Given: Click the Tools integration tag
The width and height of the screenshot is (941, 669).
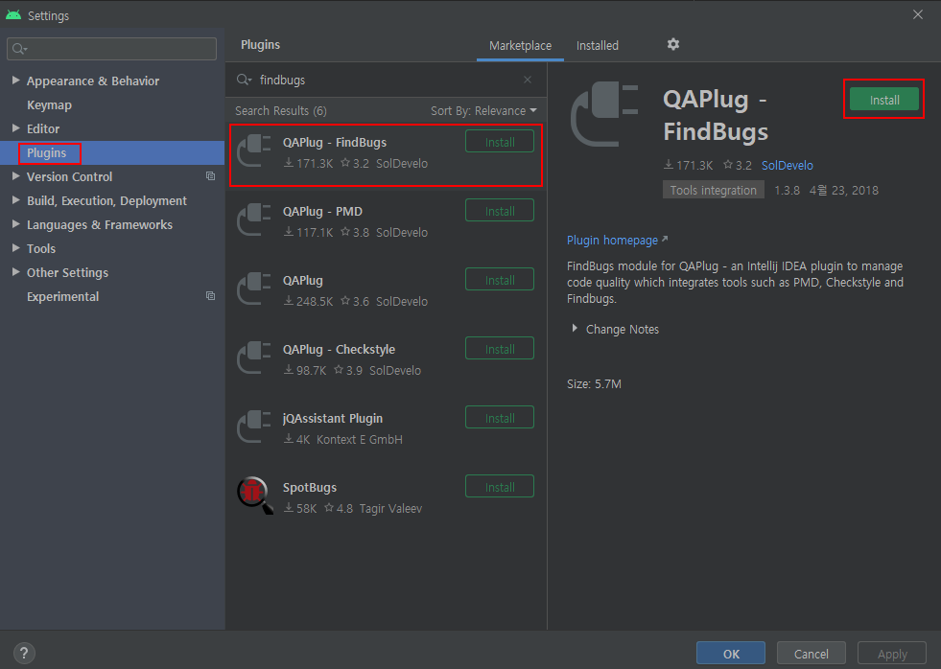Looking at the screenshot, I should coord(713,190).
